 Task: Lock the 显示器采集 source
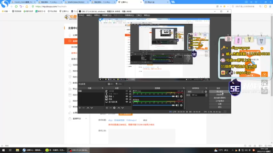click(x=130, y=102)
